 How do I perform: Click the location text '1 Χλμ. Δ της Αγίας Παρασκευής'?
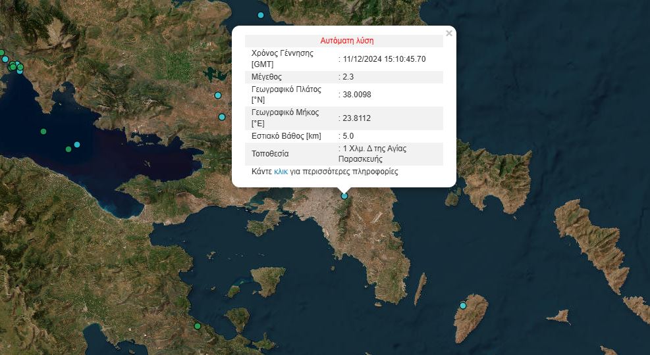[x=372, y=154]
